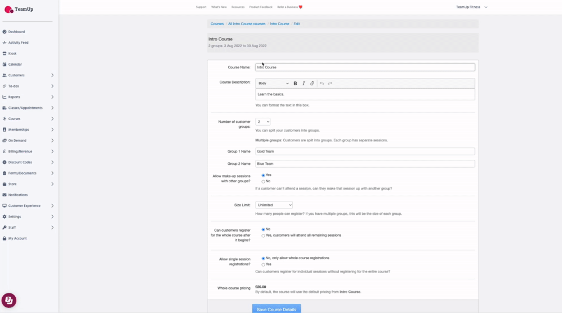Click the insert link icon in editor
Viewport: 562px width, 313px height.
pyautogui.click(x=312, y=84)
